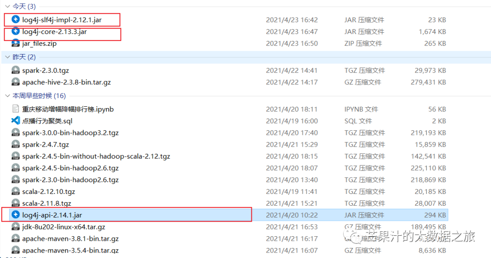This screenshot has width=491, height=258.
Task: Select file spark-2.3.0.tgz
Action: point(45,70)
